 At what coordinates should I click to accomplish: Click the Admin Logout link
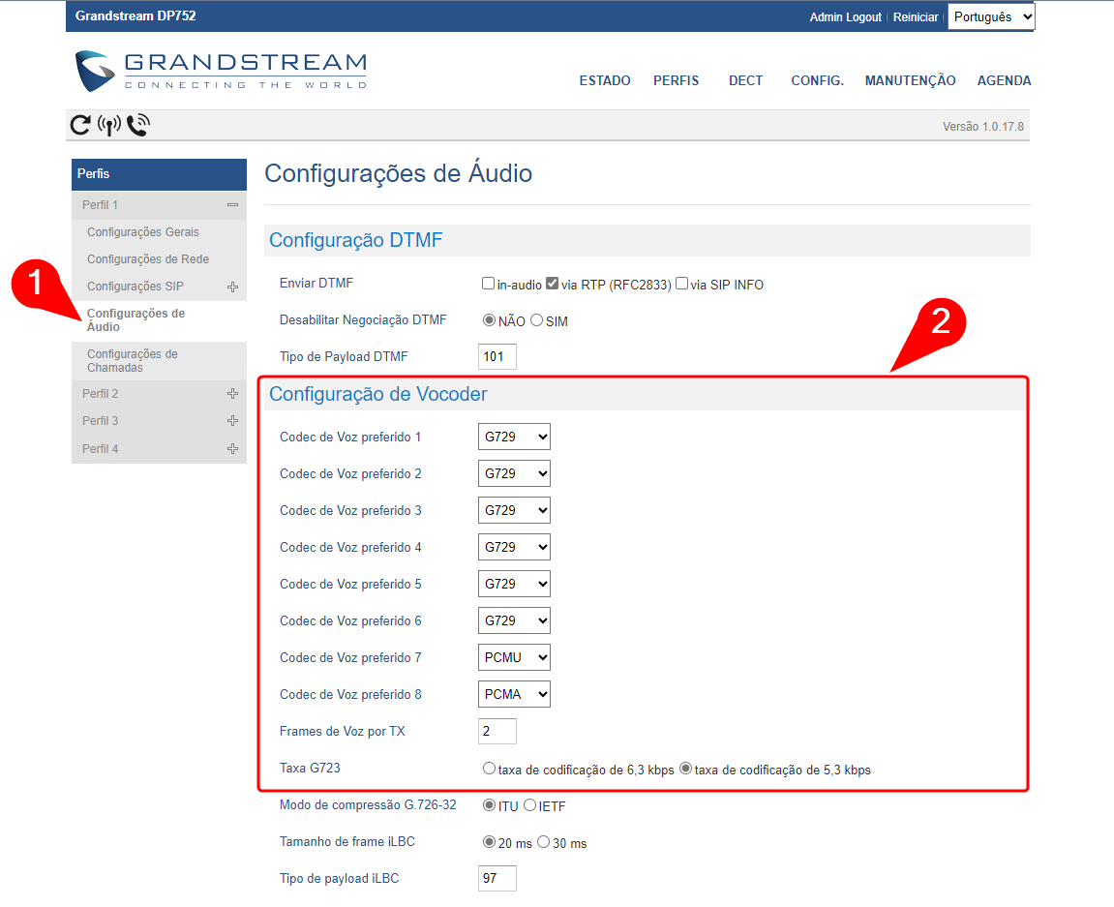coord(845,17)
